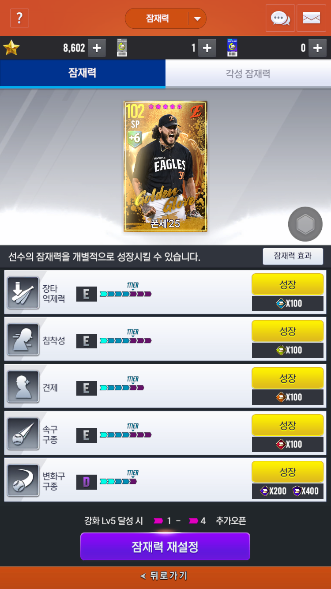
Task: Tap the 속구 구종 fastball icon
Action: tap(23, 434)
